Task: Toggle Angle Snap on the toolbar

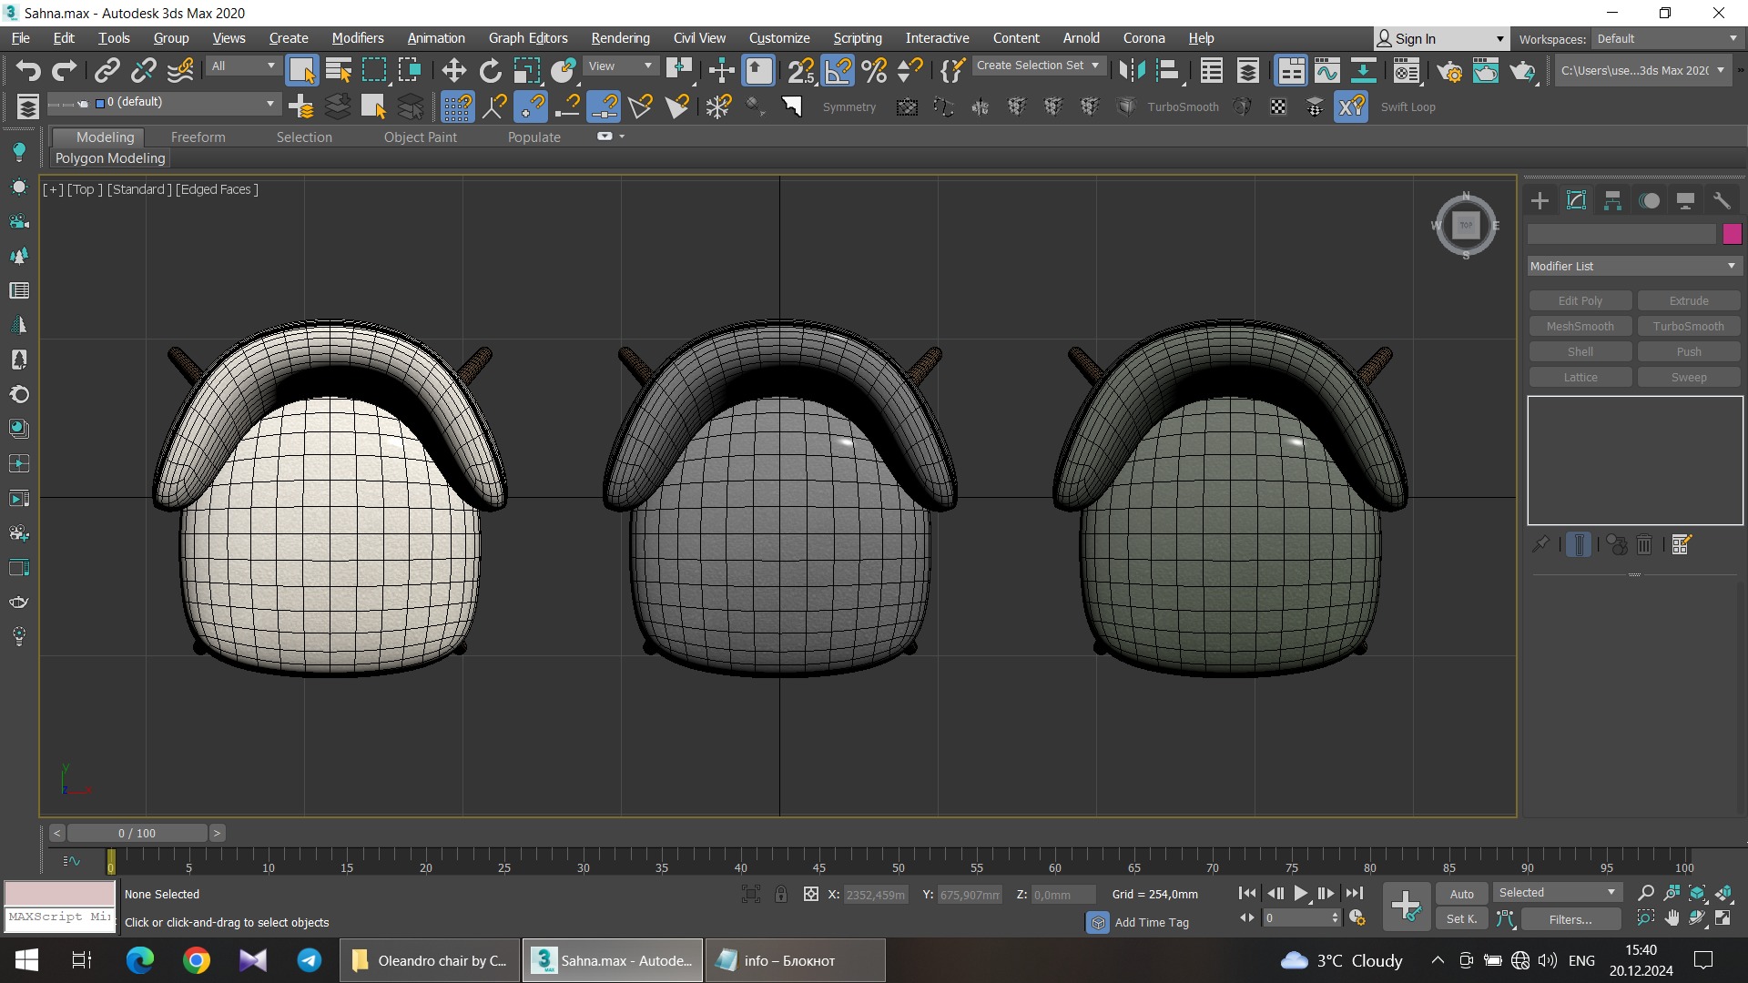Action: (838, 70)
